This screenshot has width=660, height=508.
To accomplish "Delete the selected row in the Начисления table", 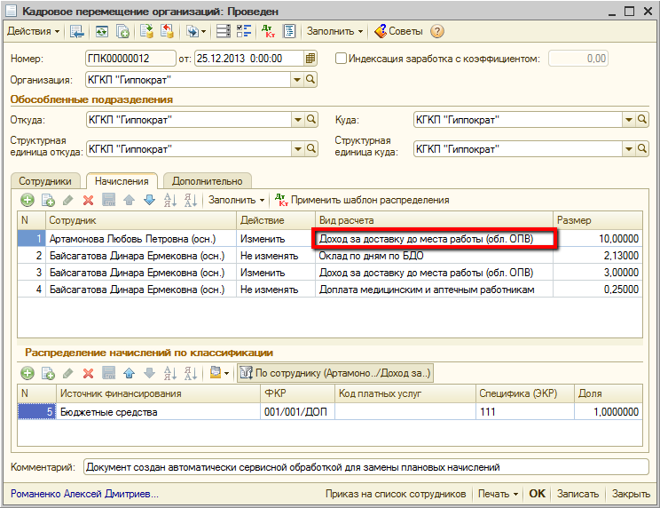I will pos(88,201).
